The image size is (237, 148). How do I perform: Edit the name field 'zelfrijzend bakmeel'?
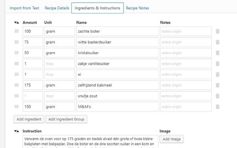coord(118,85)
